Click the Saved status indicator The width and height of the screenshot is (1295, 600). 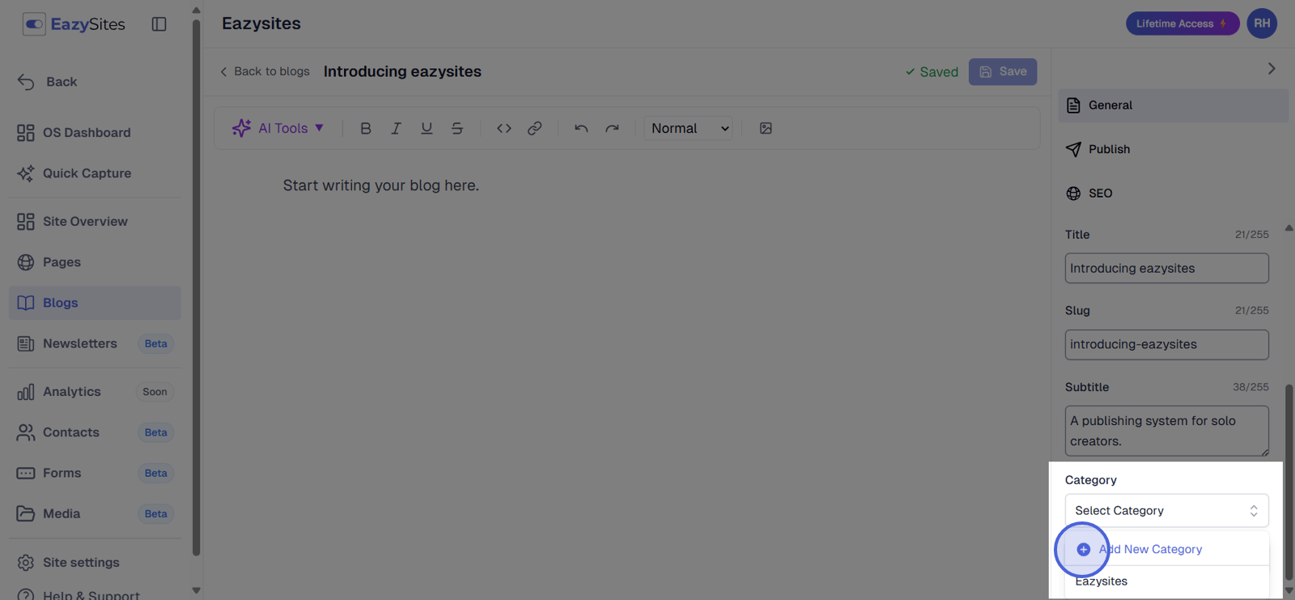[932, 72]
